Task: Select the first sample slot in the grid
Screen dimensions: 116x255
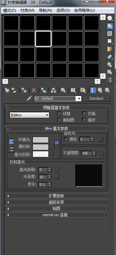Action: click(11, 23)
